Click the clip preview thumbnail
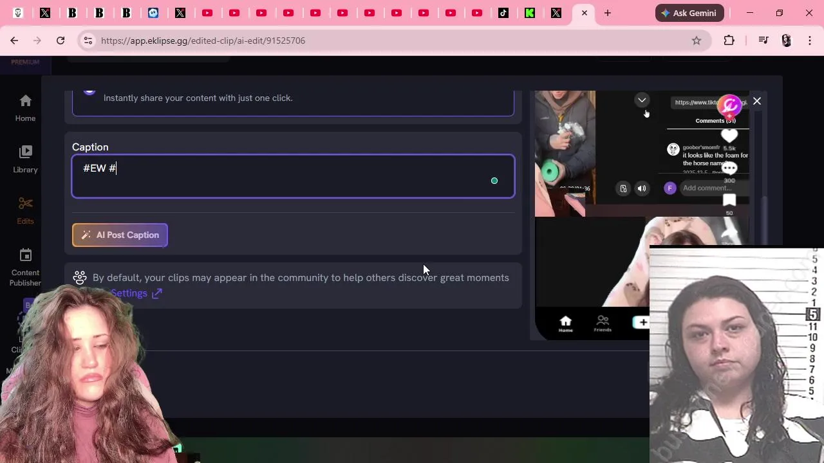 [642, 215]
